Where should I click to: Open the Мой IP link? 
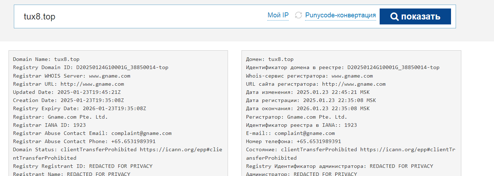278,15
